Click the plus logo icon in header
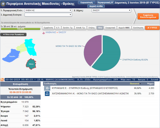 coord(3,4)
